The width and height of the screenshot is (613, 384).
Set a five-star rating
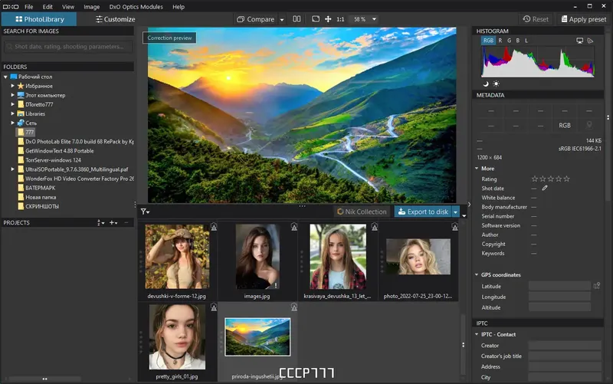[x=566, y=179]
